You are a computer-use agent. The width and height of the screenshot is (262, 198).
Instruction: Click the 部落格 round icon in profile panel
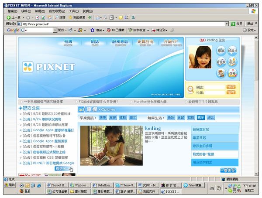[x=232, y=51]
